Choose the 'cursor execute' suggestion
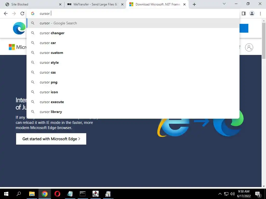266x199 pixels. click(133, 102)
